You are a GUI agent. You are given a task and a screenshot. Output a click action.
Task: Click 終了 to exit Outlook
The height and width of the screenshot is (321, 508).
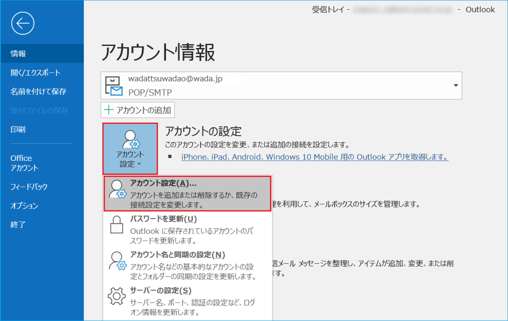42,225
